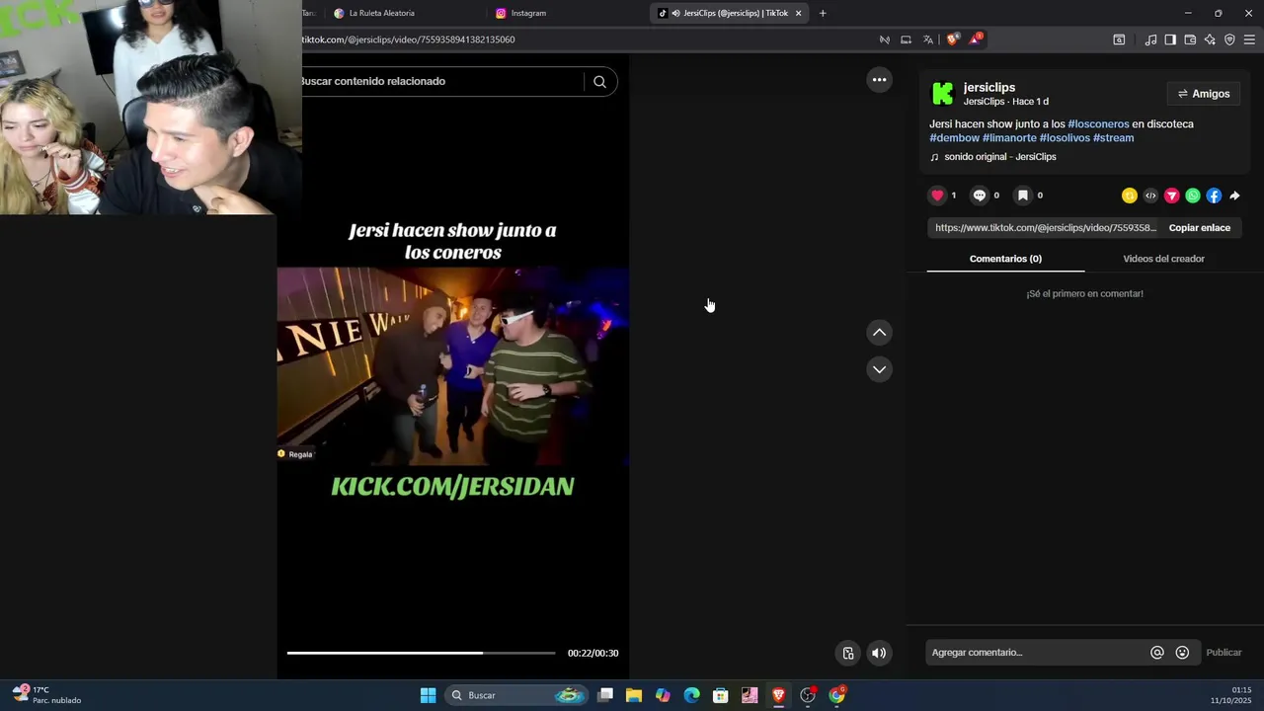
Task: Open media control music note icon
Action: 1150,39
